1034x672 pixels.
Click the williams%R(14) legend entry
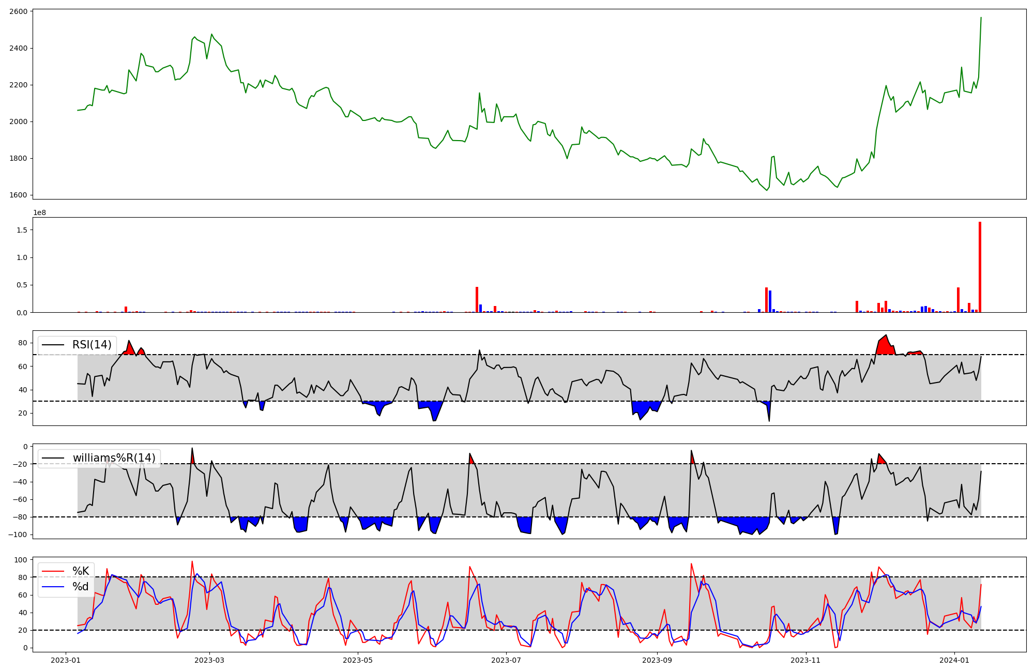[114, 458]
